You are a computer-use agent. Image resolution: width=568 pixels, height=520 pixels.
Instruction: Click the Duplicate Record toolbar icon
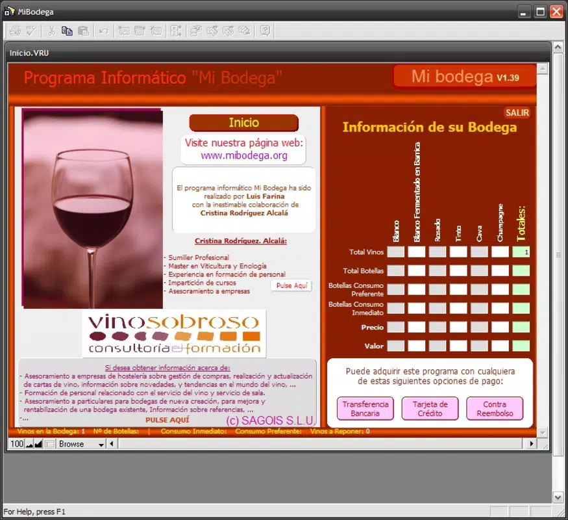140,31
